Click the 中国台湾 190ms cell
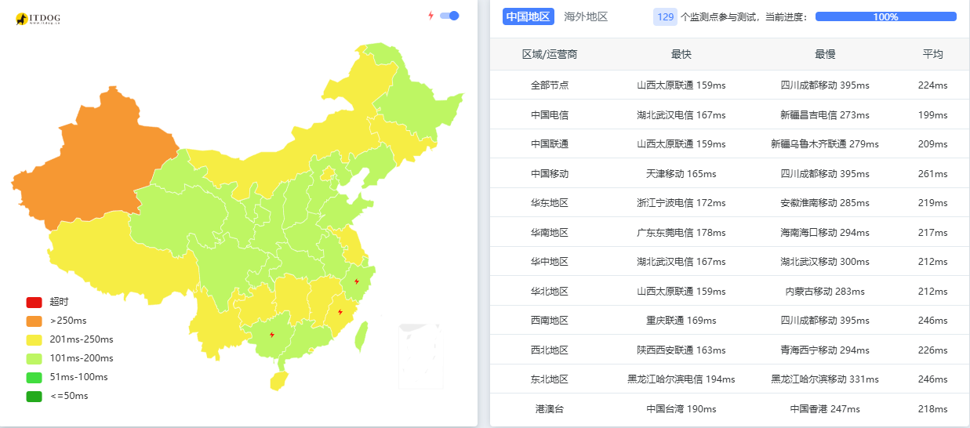 click(681, 408)
